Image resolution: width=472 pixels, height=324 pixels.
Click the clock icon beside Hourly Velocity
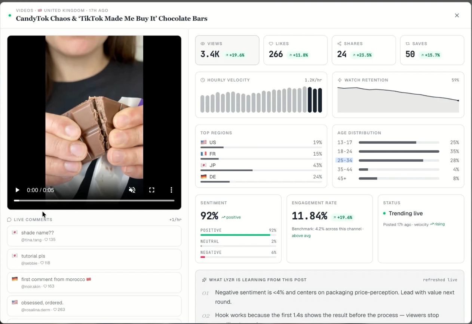click(203, 80)
